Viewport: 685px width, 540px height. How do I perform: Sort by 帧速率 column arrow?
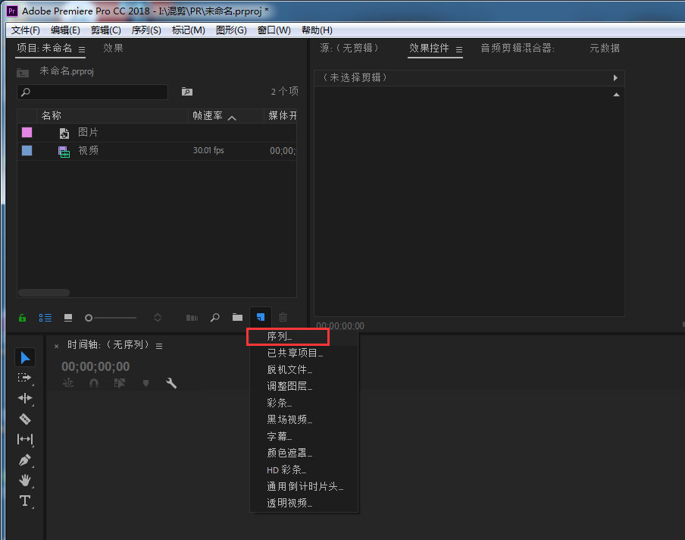tap(232, 118)
